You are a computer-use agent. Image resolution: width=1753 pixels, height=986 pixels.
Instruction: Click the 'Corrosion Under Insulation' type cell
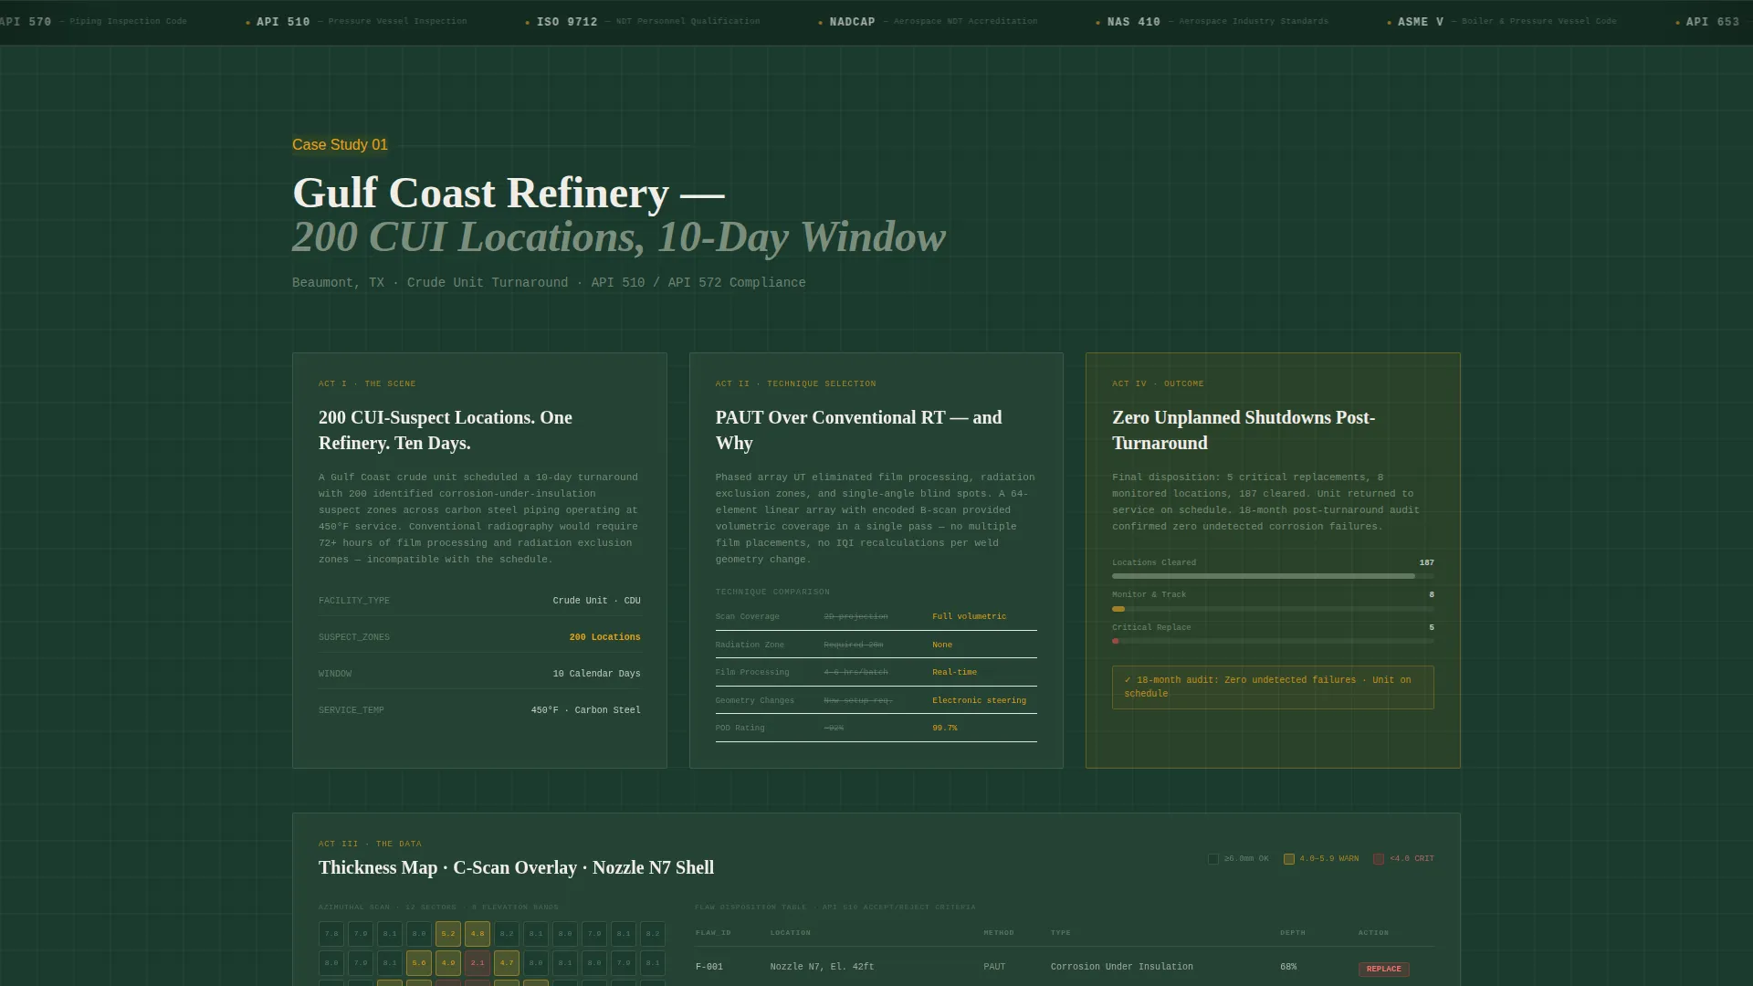(1121, 967)
